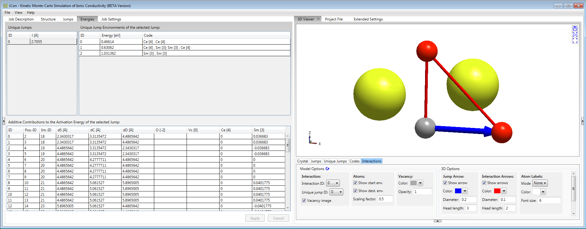Open the Project File tab
Image resolution: width=586 pixels, height=229 pixels.
click(x=334, y=19)
